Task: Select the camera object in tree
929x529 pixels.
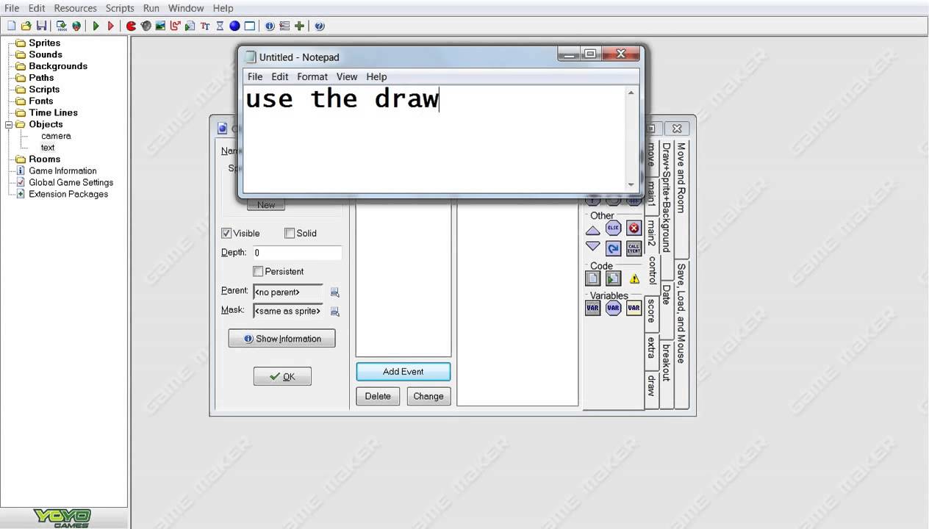Action: (56, 136)
